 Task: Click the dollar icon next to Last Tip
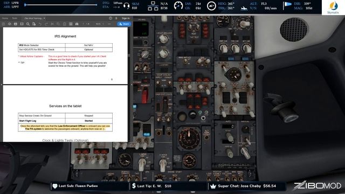134,186
